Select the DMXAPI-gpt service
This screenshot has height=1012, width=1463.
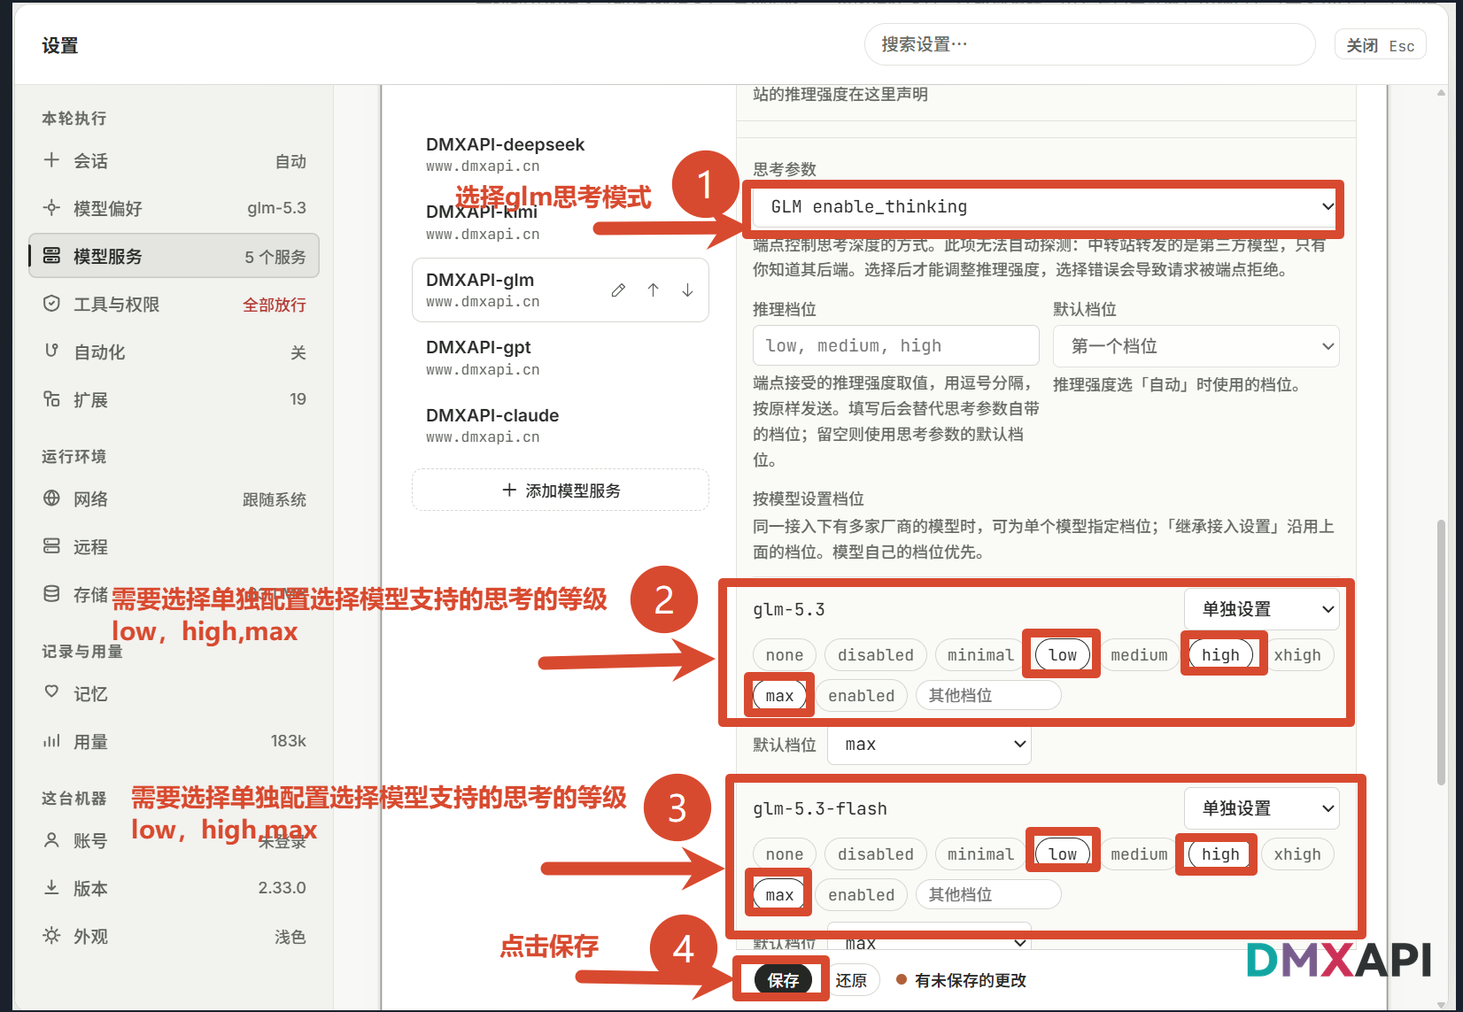561,358
